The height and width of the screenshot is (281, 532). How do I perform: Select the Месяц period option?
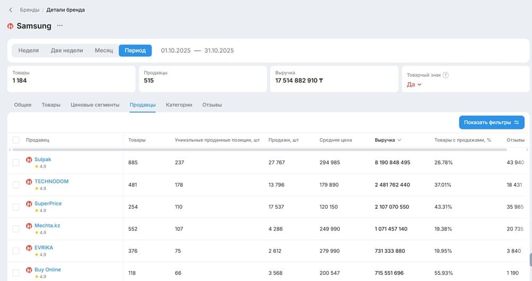[x=104, y=50]
